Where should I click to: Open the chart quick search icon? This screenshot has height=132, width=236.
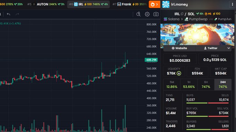[138, 14]
